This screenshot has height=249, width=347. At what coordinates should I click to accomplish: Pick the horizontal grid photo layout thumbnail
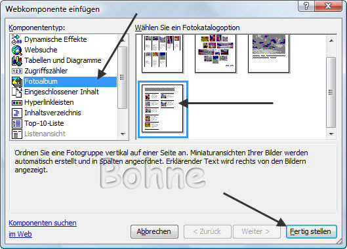[163, 53]
